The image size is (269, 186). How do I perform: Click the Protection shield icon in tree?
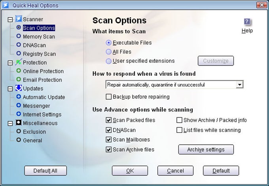[x=19, y=62]
